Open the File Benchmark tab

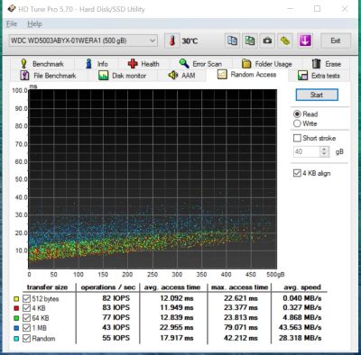[48, 76]
